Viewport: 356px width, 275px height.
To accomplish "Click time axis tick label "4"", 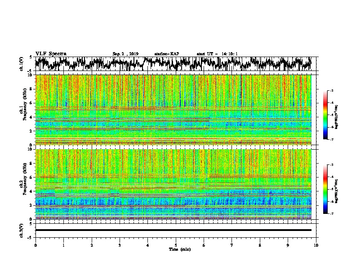I will pyautogui.click(x=148, y=245).
